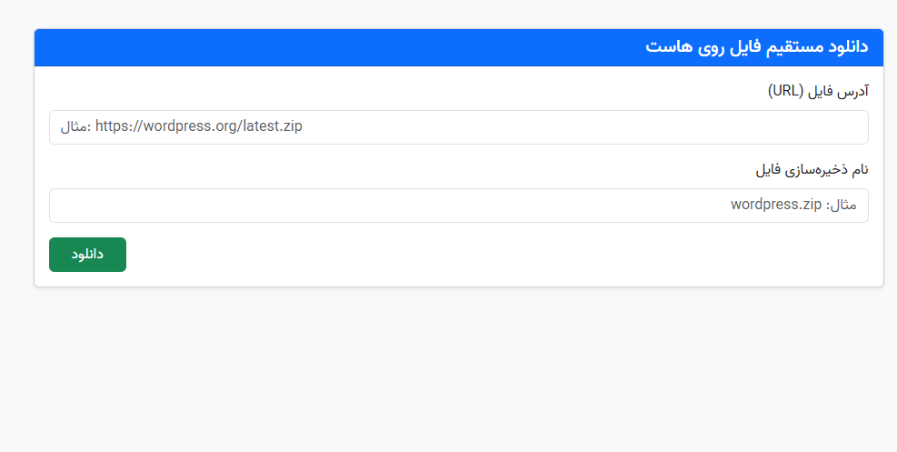Screen dimensions: 897x452
Task: Submit the form with the download button
Action: click(x=87, y=255)
